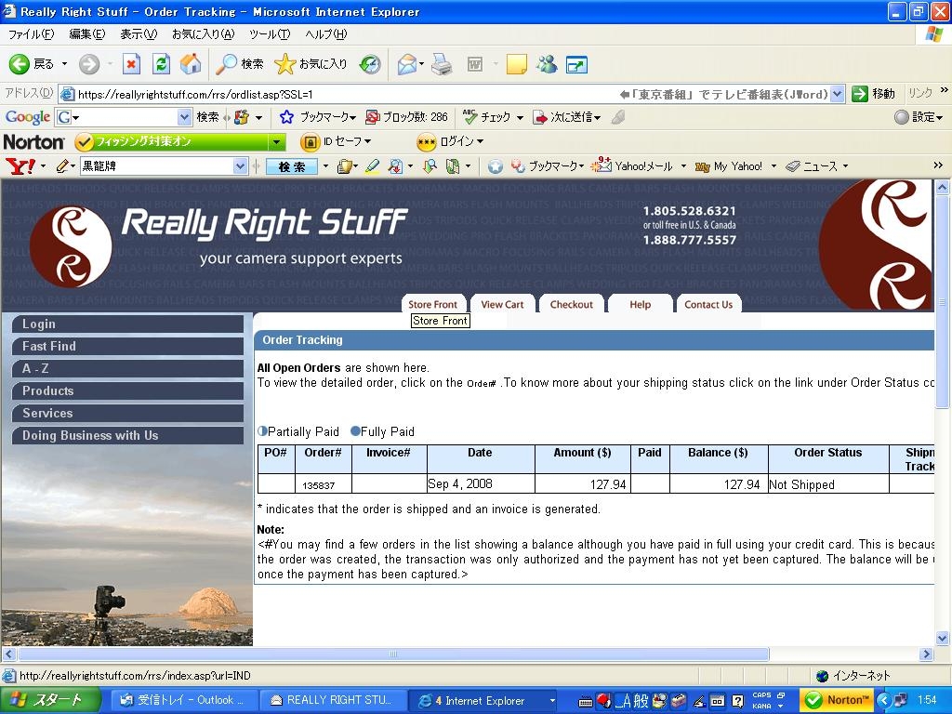Click the Windows Start button (スタート)
The image size is (952, 714).
pyautogui.click(x=49, y=700)
